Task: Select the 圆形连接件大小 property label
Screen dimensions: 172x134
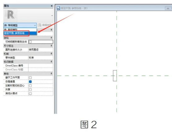Action: pos(14,50)
